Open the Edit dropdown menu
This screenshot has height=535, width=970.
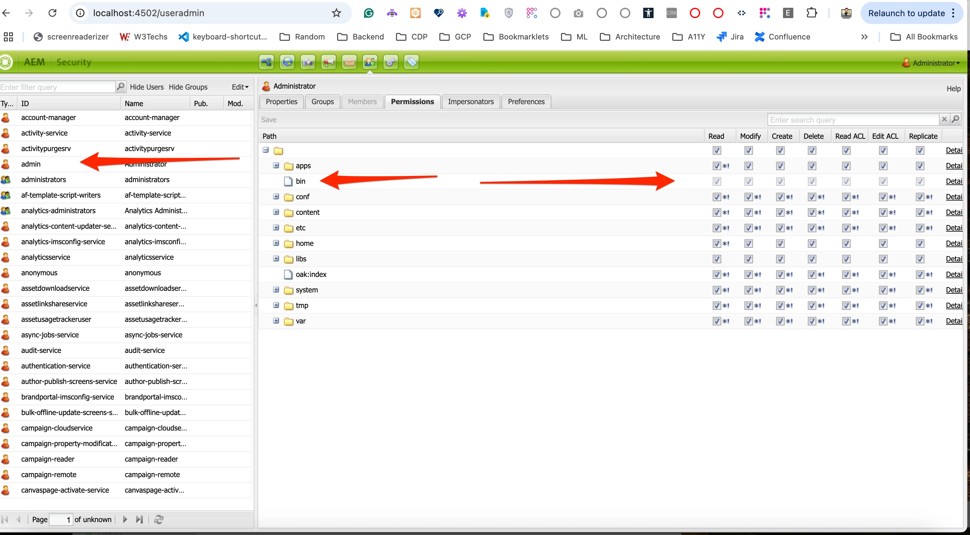tap(240, 87)
